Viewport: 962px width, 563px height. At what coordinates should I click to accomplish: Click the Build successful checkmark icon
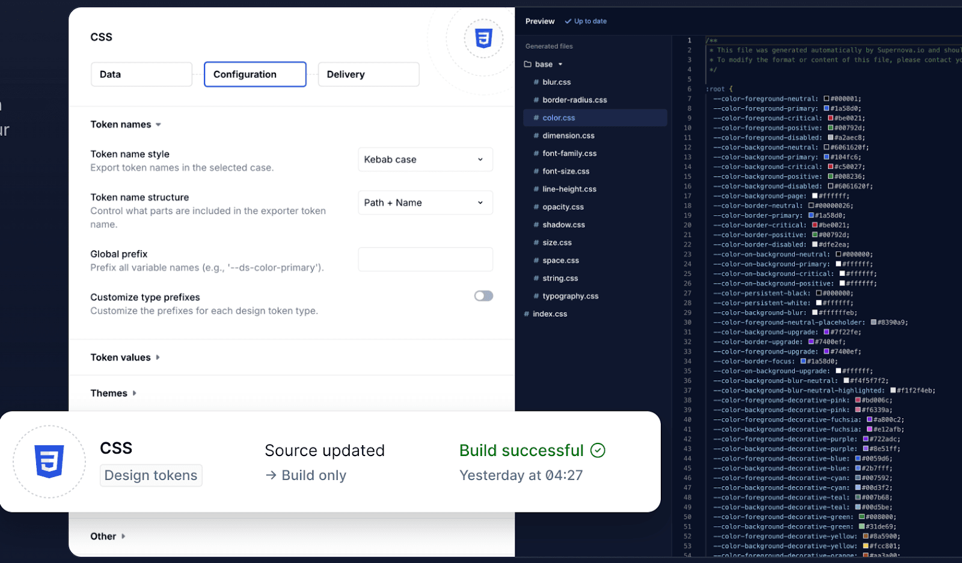point(598,450)
